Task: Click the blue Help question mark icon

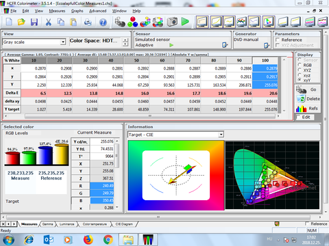Action: pos(103,22)
